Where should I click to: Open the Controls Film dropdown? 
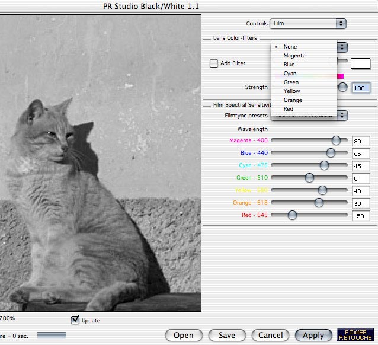tap(307, 24)
